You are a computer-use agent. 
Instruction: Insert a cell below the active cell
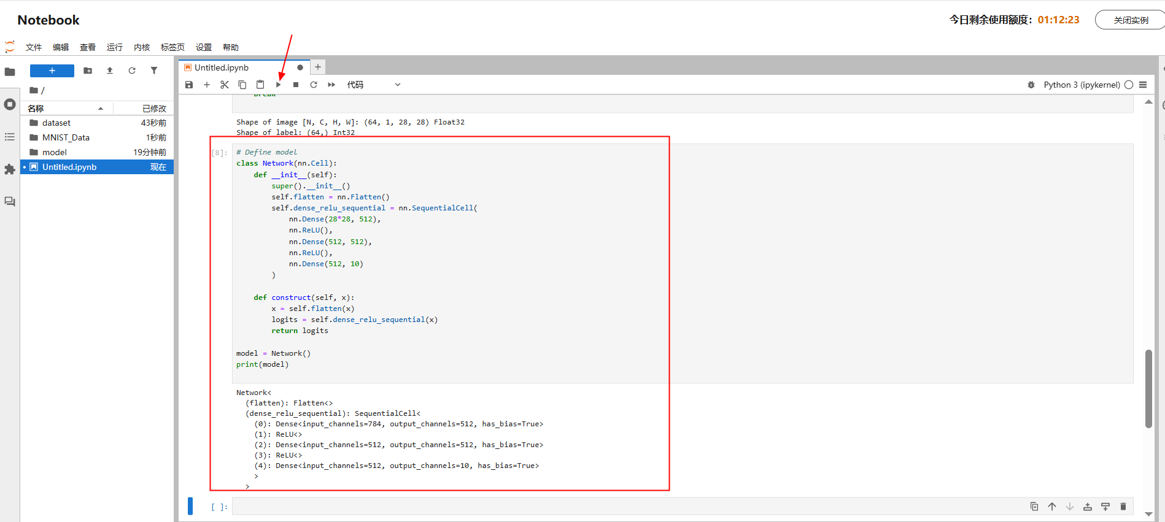coord(1105,507)
